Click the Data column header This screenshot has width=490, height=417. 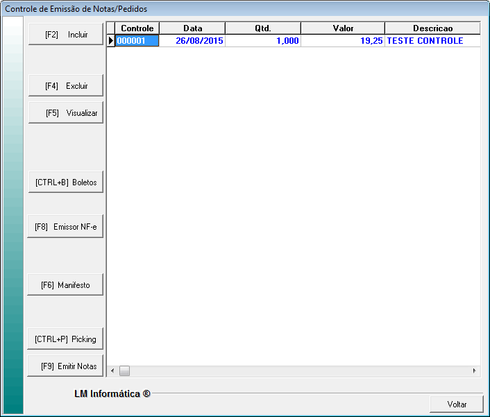coord(192,28)
